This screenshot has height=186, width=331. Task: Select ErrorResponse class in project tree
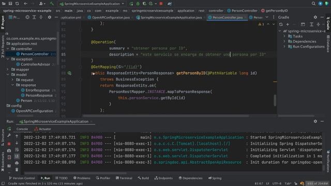click(x=38, y=90)
